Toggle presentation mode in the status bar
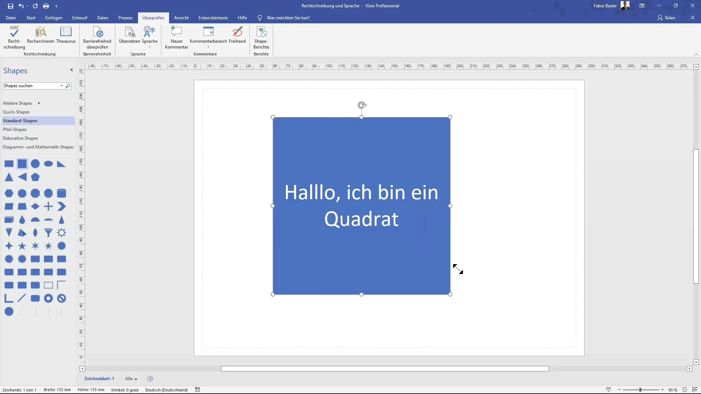Screen dimensions: 701x394 click(608, 390)
